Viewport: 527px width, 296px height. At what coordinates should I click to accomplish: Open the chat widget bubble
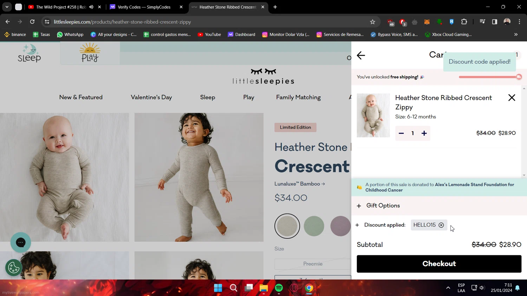coord(21,242)
